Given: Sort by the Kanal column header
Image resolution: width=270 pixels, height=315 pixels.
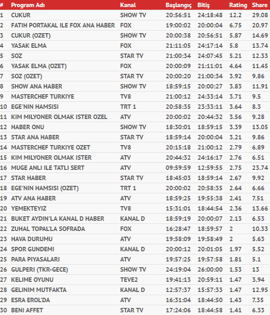Looking at the screenshot, I should pos(128,5).
